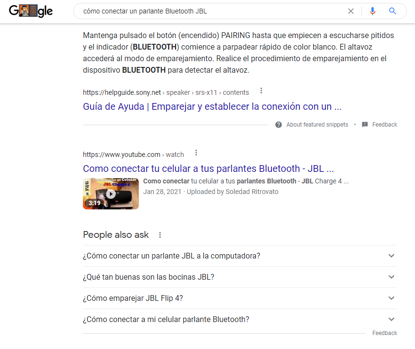Click the Google logo
The image size is (415, 349).
30,11
